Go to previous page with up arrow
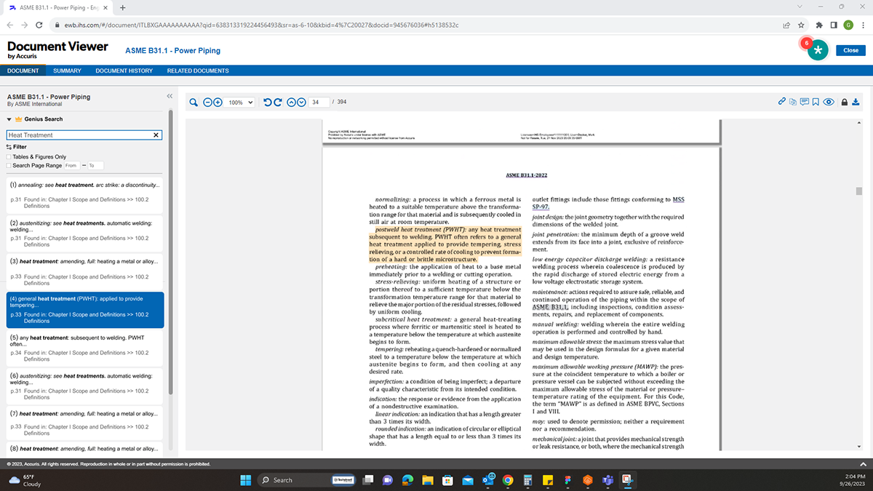873x491 pixels. pyautogui.click(x=291, y=103)
